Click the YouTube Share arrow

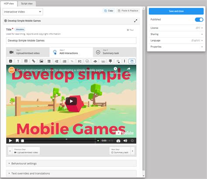tap(128, 69)
